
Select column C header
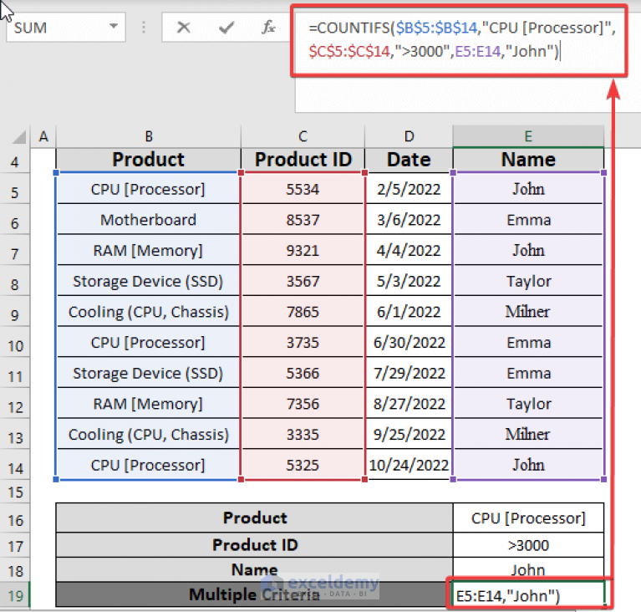[x=303, y=136]
